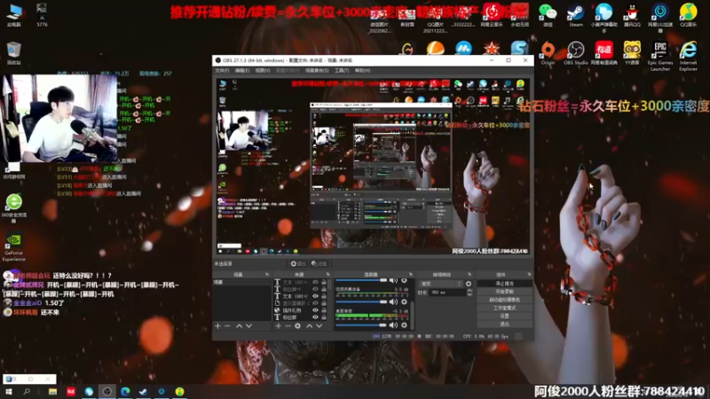
Task: Open 微信 desktop icon
Action: click(548, 15)
